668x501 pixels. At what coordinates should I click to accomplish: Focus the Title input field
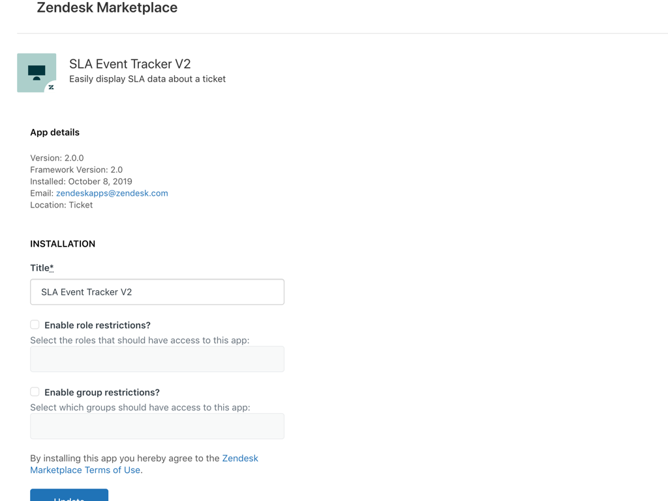(157, 292)
